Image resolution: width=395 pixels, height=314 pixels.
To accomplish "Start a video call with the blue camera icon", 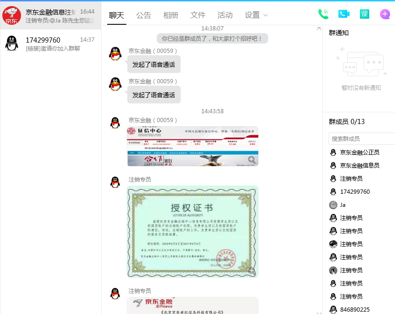I will pos(344,14).
